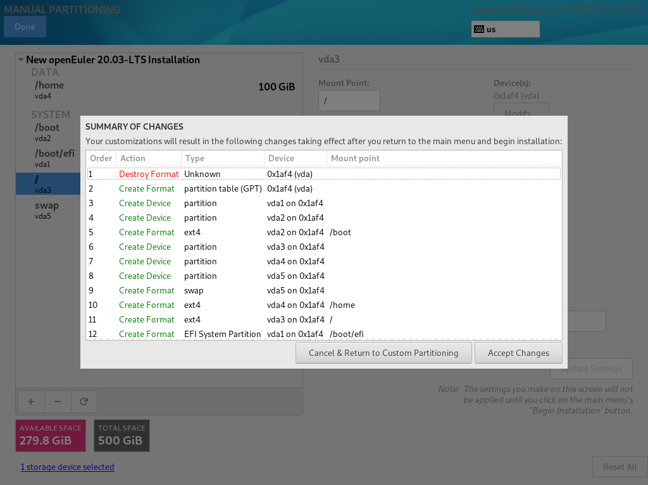The image size is (648, 485).
Task: Click the us keyboard layout indicator
Action: pyautogui.click(x=506, y=29)
